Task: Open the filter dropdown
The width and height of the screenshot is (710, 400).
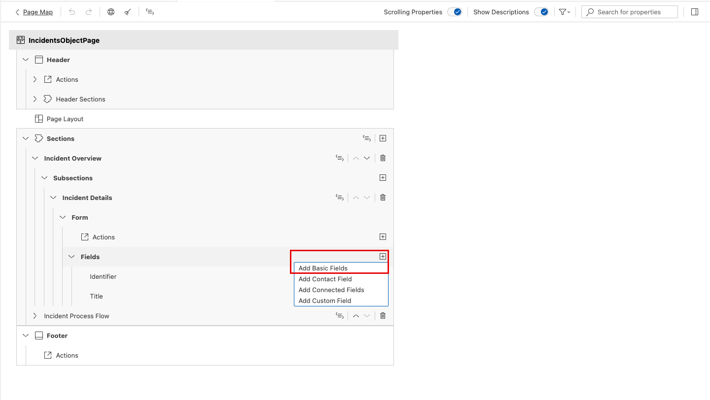Action: pos(565,12)
